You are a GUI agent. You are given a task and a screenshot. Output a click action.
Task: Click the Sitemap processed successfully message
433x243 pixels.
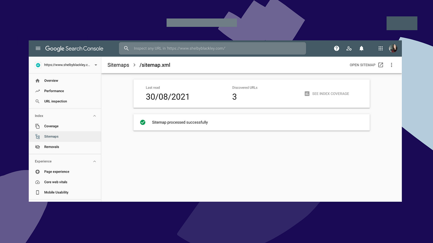click(180, 122)
